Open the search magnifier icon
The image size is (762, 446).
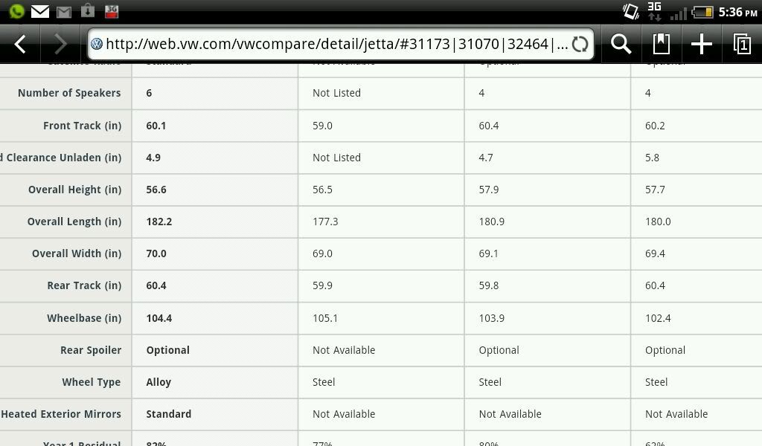pos(621,44)
